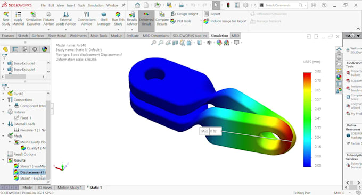Click the Max 0.82 annotation callout

[211, 131]
